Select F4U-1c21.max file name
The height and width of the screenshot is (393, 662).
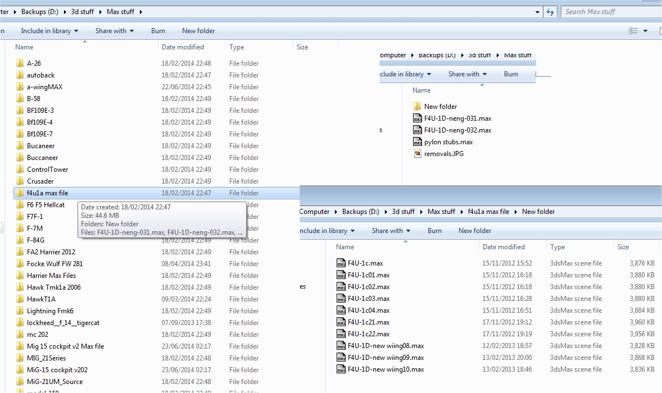(369, 322)
